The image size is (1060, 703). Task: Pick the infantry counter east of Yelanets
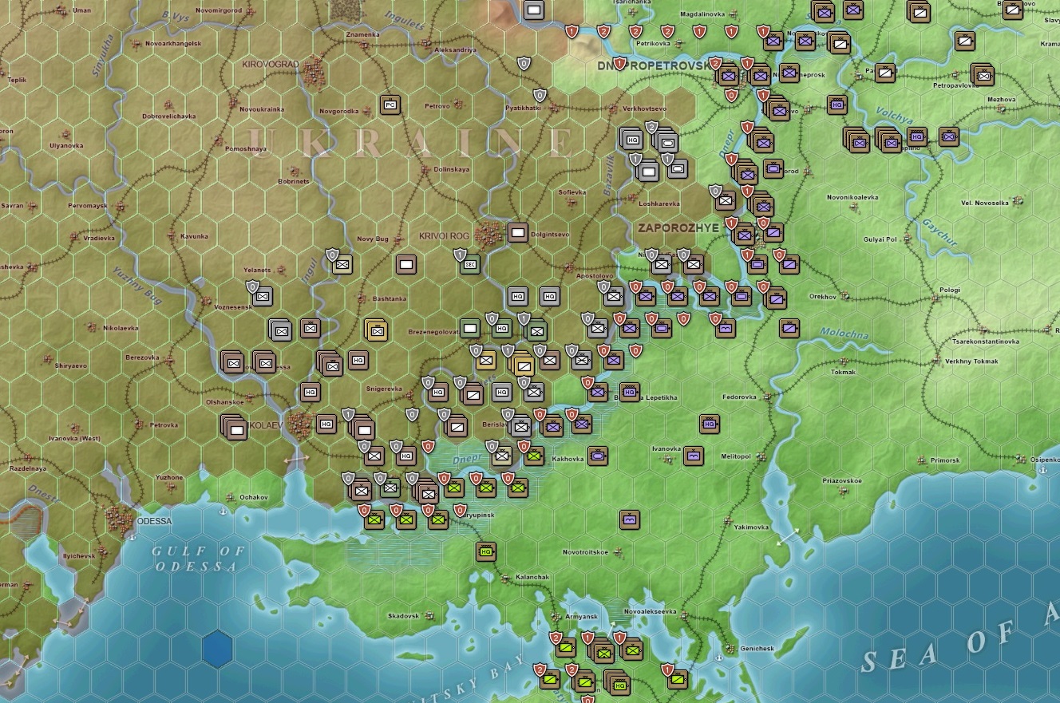tap(342, 264)
